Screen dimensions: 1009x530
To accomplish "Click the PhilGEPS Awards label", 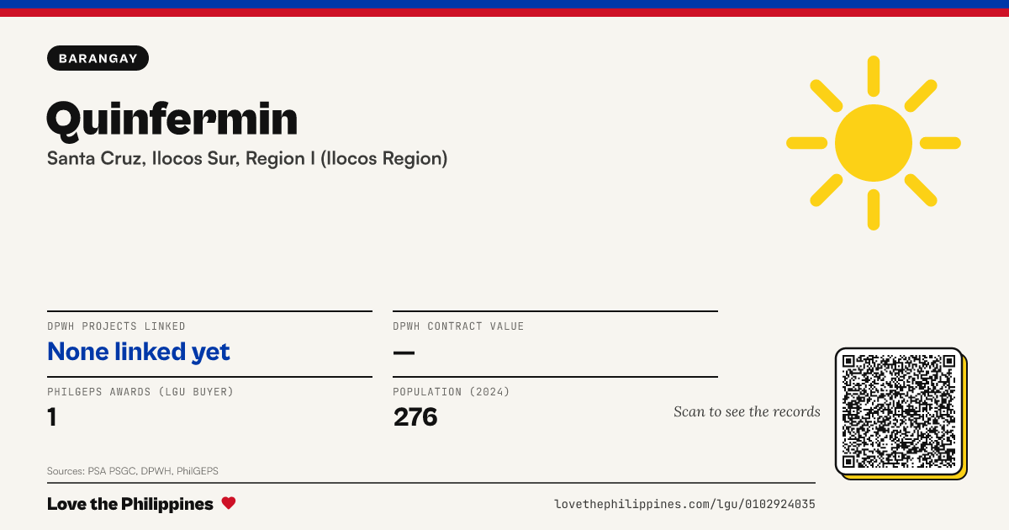I will tap(140, 392).
